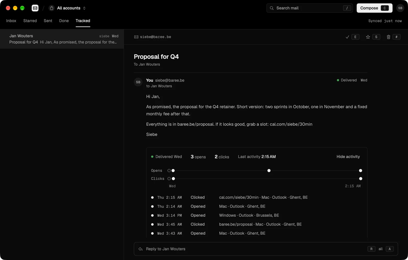The height and width of the screenshot is (260, 408).
Task: Mark email done with checkmark icon
Action: click(347, 37)
